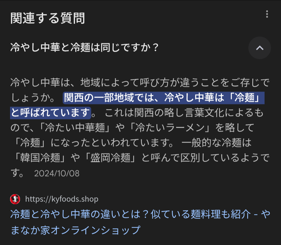Click the question 冷やし中華と冷麺は同じですか？

pyautogui.click(x=84, y=47)
